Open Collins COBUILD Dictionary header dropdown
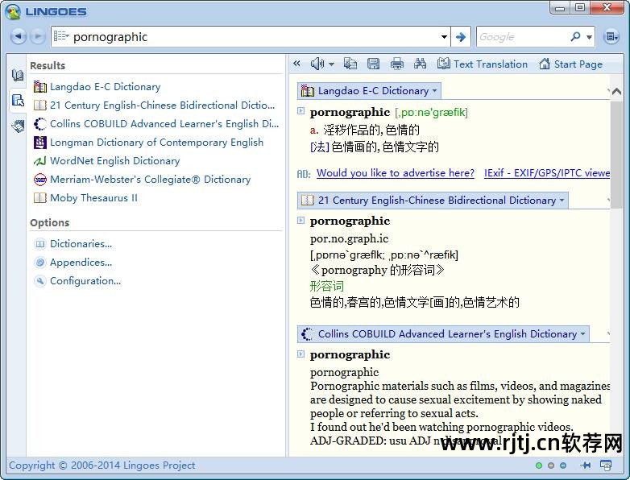The image size is (630, 480). coord(582,333)
